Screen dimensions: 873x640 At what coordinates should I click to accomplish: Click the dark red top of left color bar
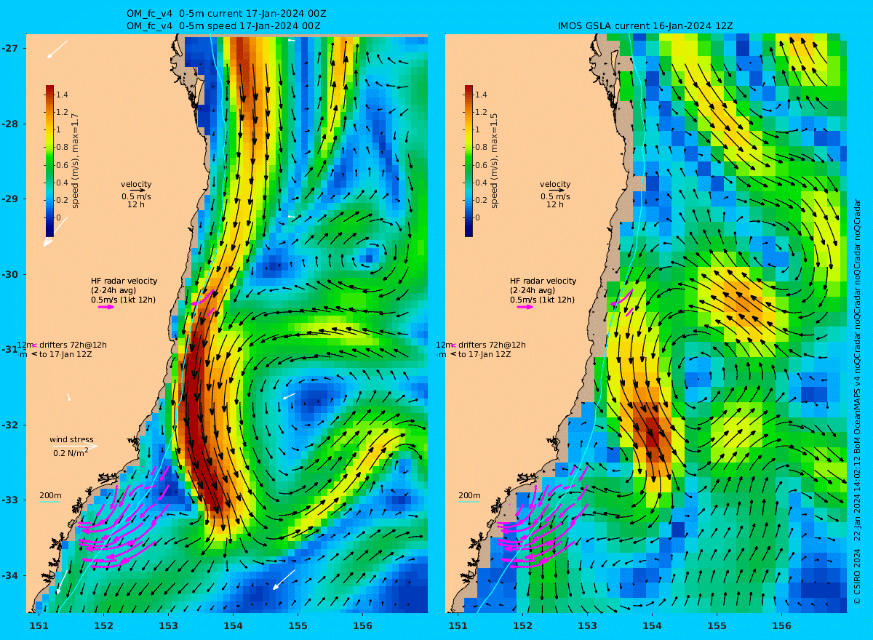click(49, 89)
